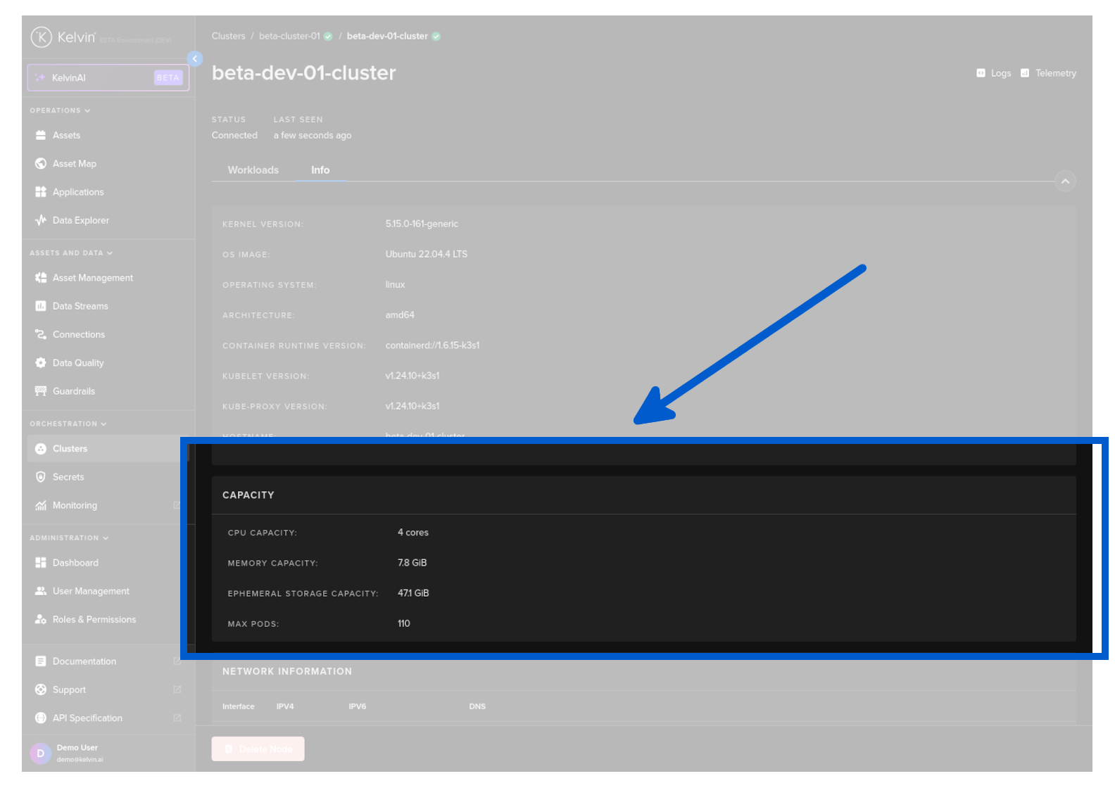Click the Data Quality gear icon

click(41, 363)
